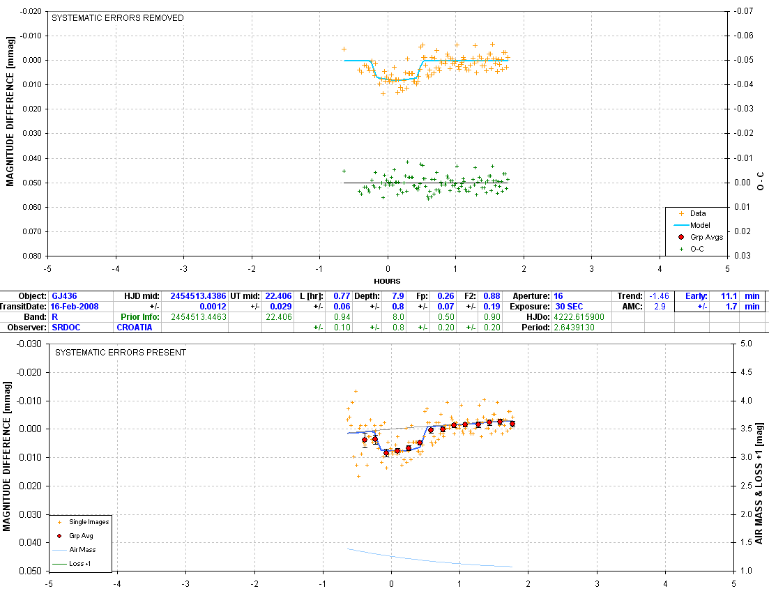Click the "AMC:" label cell
Viewport: 769px width, 591px height.
point(632,307)
